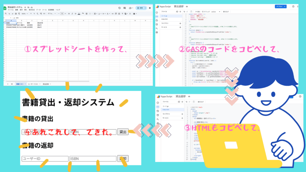This screenshot has width=306, height=172.
Task: Open the text color picker in Sheets
Action: click(79, 13)
